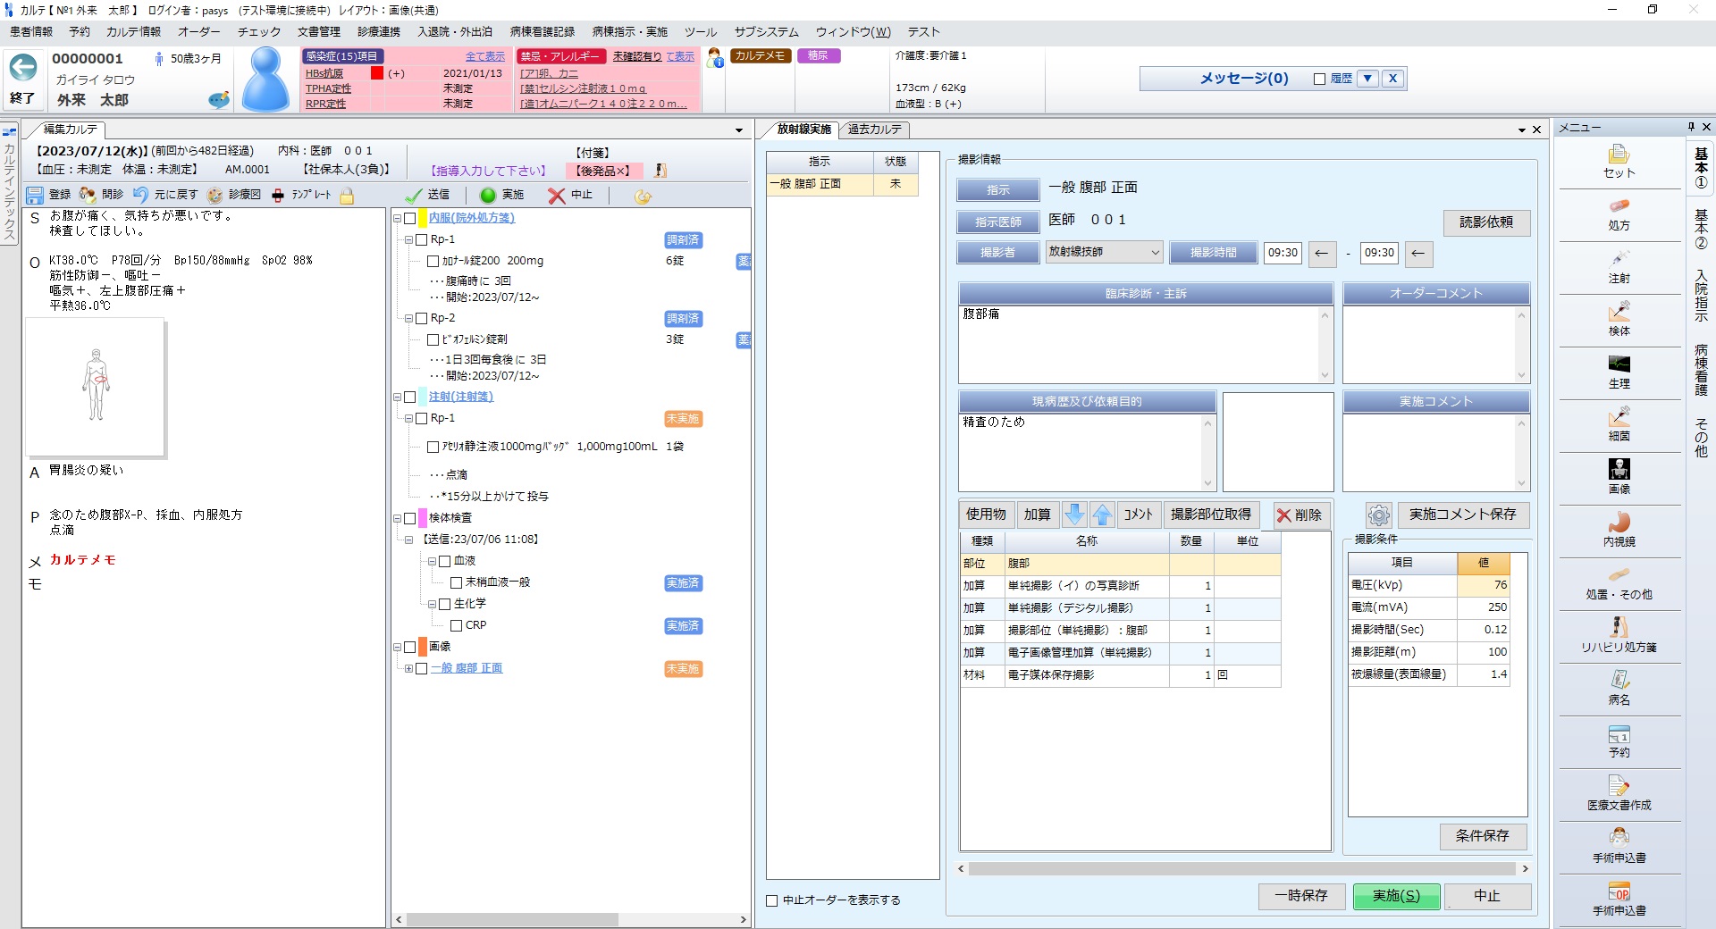Select the 処方 pill icon in the menu

[1619, 207]
